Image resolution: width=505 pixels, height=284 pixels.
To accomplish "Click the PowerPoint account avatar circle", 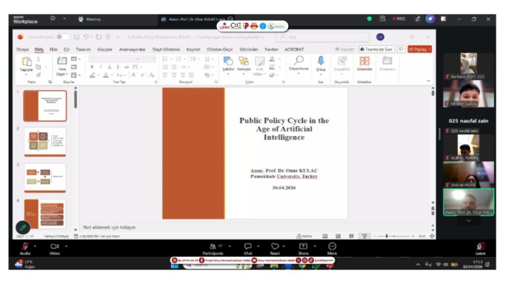I will [380, 37].
